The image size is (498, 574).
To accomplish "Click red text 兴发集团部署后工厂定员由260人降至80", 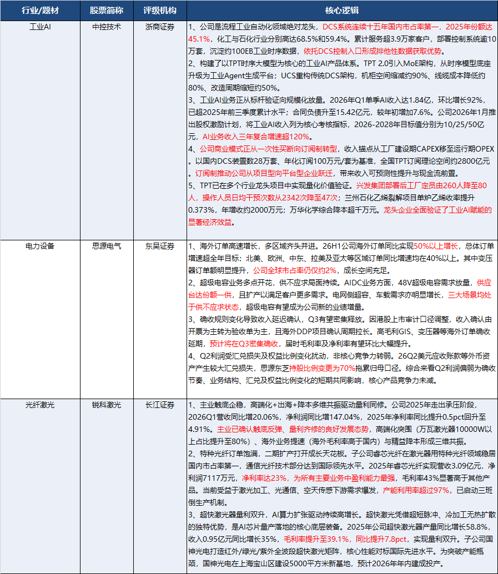I will (x=421, y=185).
